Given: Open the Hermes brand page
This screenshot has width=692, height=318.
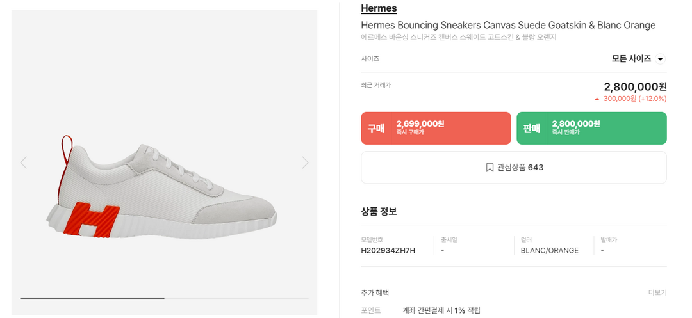Looking at the screenshot, I should click(x=379, y=8).
